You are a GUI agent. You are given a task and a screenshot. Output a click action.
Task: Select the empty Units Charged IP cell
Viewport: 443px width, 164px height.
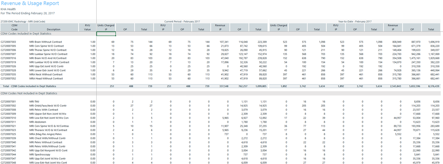coord(106,33)
